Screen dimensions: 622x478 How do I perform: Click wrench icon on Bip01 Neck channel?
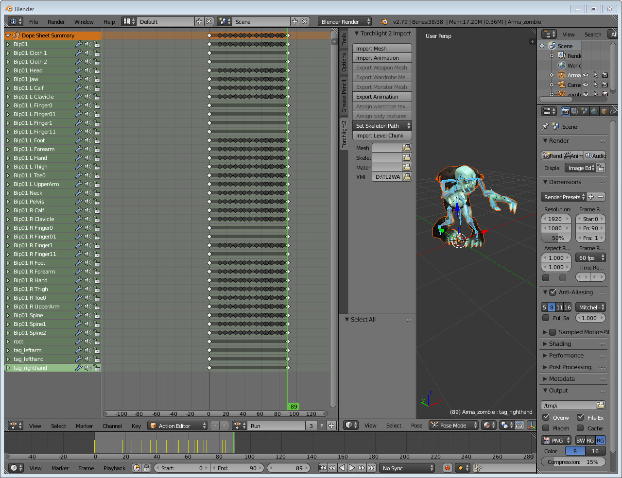point(79,193)
